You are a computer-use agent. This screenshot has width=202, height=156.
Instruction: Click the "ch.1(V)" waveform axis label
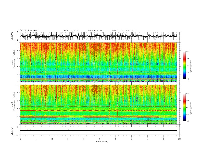point(12,36)
